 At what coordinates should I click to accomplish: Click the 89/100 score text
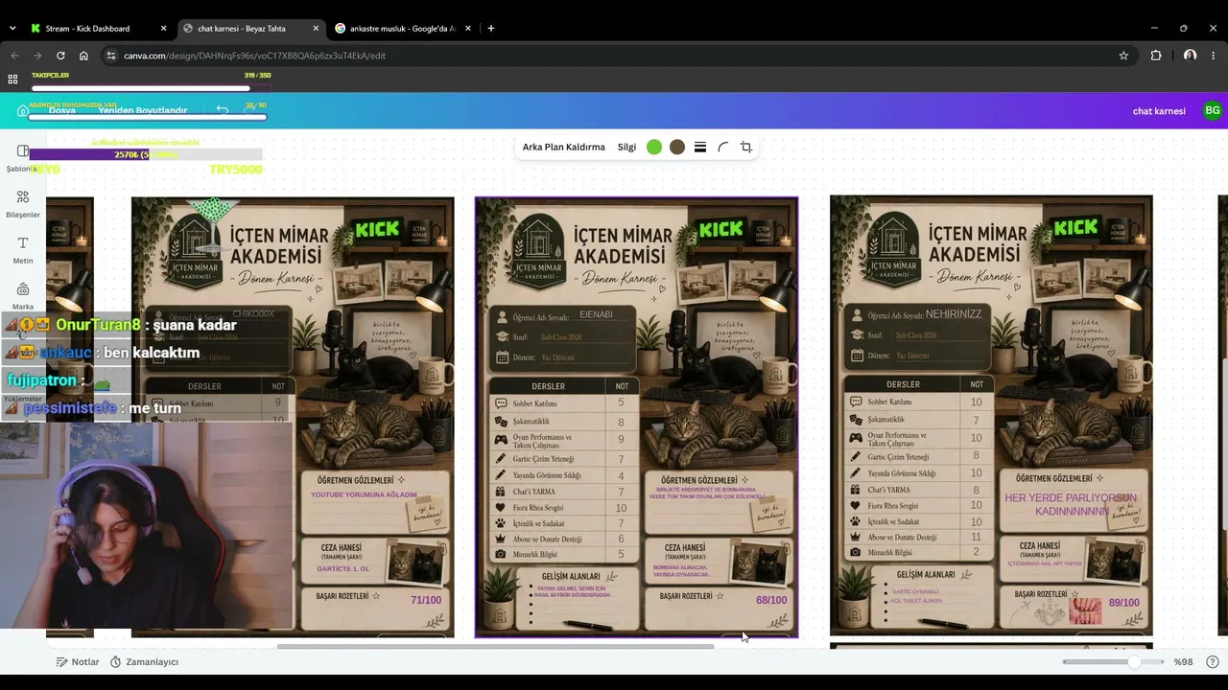(x=1124, y=603)
